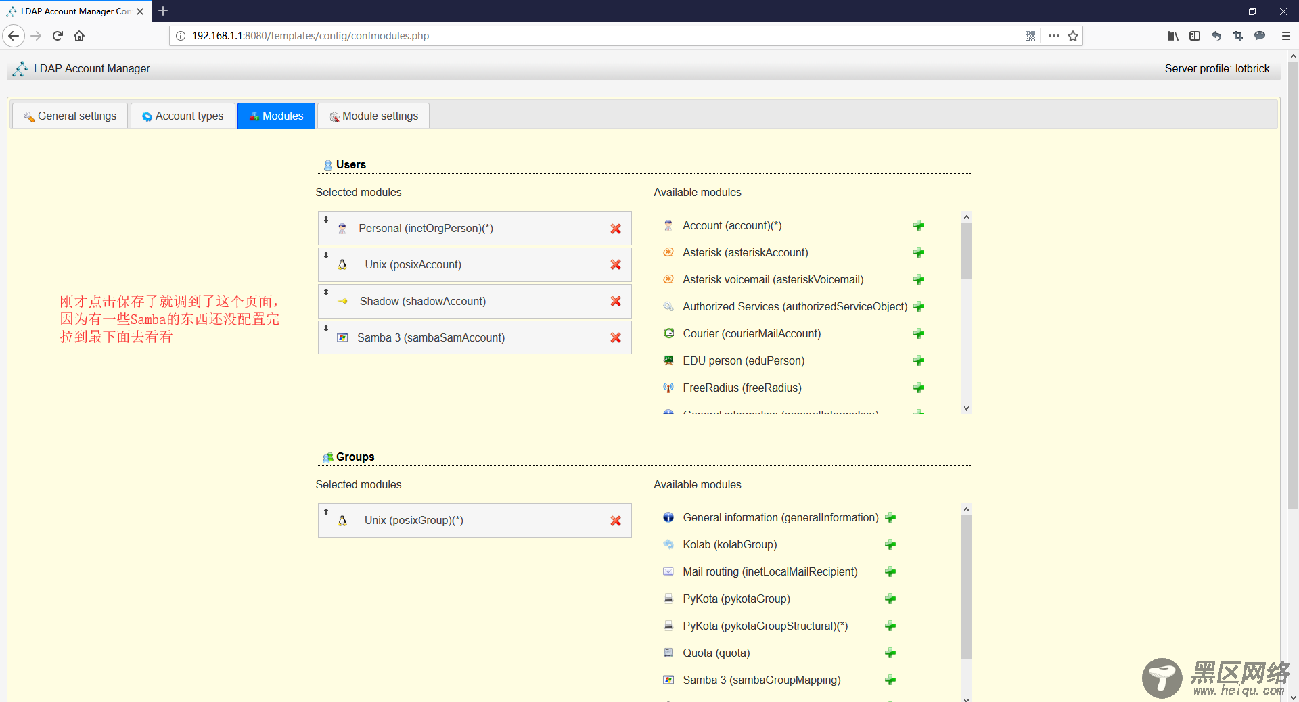
Task: Remove Shadow (shadowAccount) module
Action: [616, 301]
